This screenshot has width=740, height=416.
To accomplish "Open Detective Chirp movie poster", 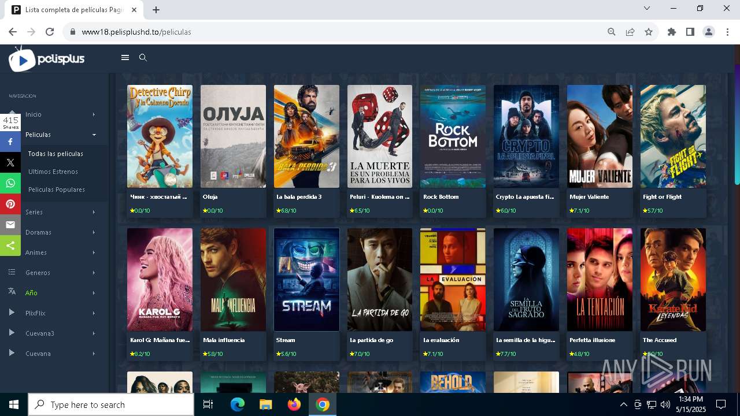I will click(160, 136).
